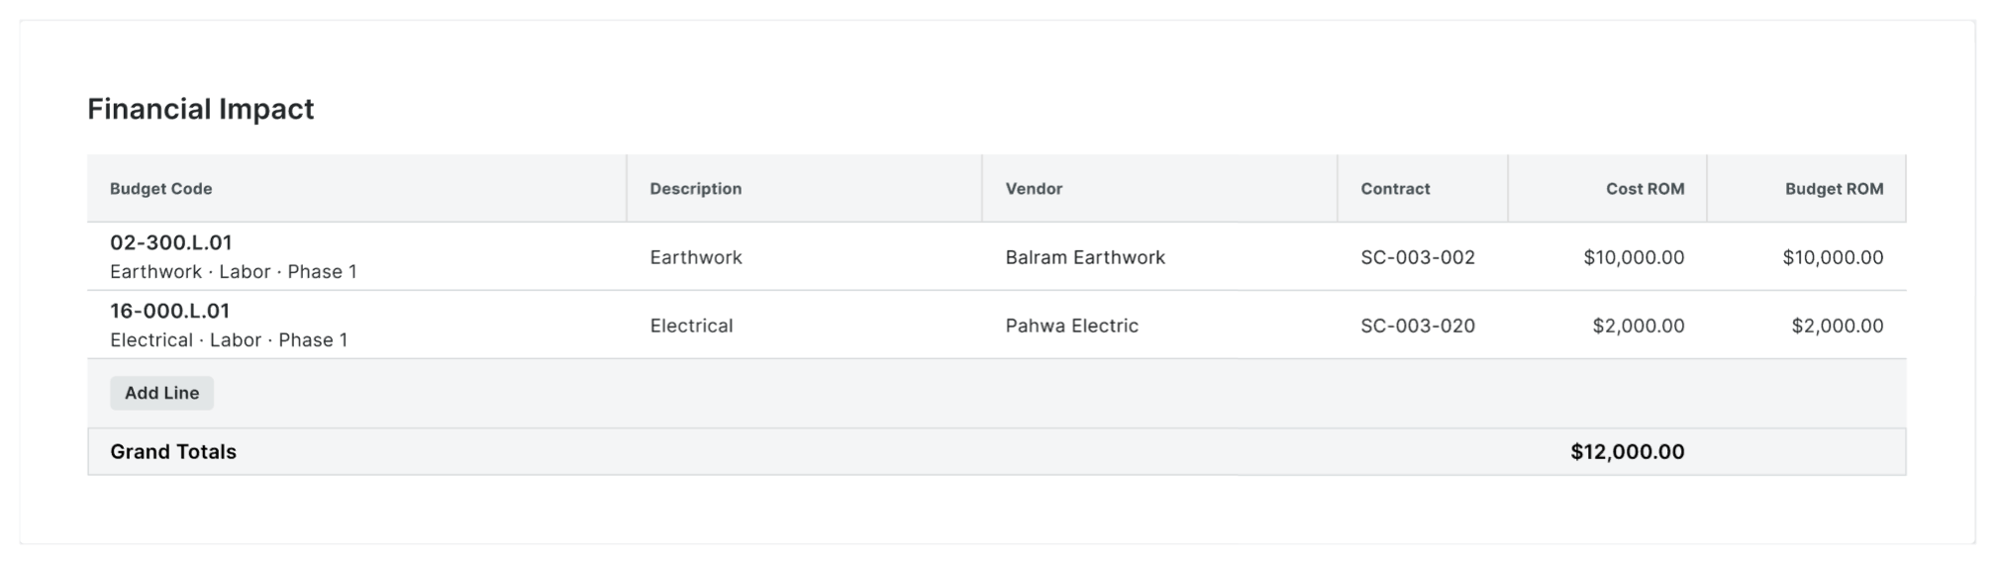The width and height of the screenshot is (1996, 564).
Task: Click the Add Line button
Action: 161,393
